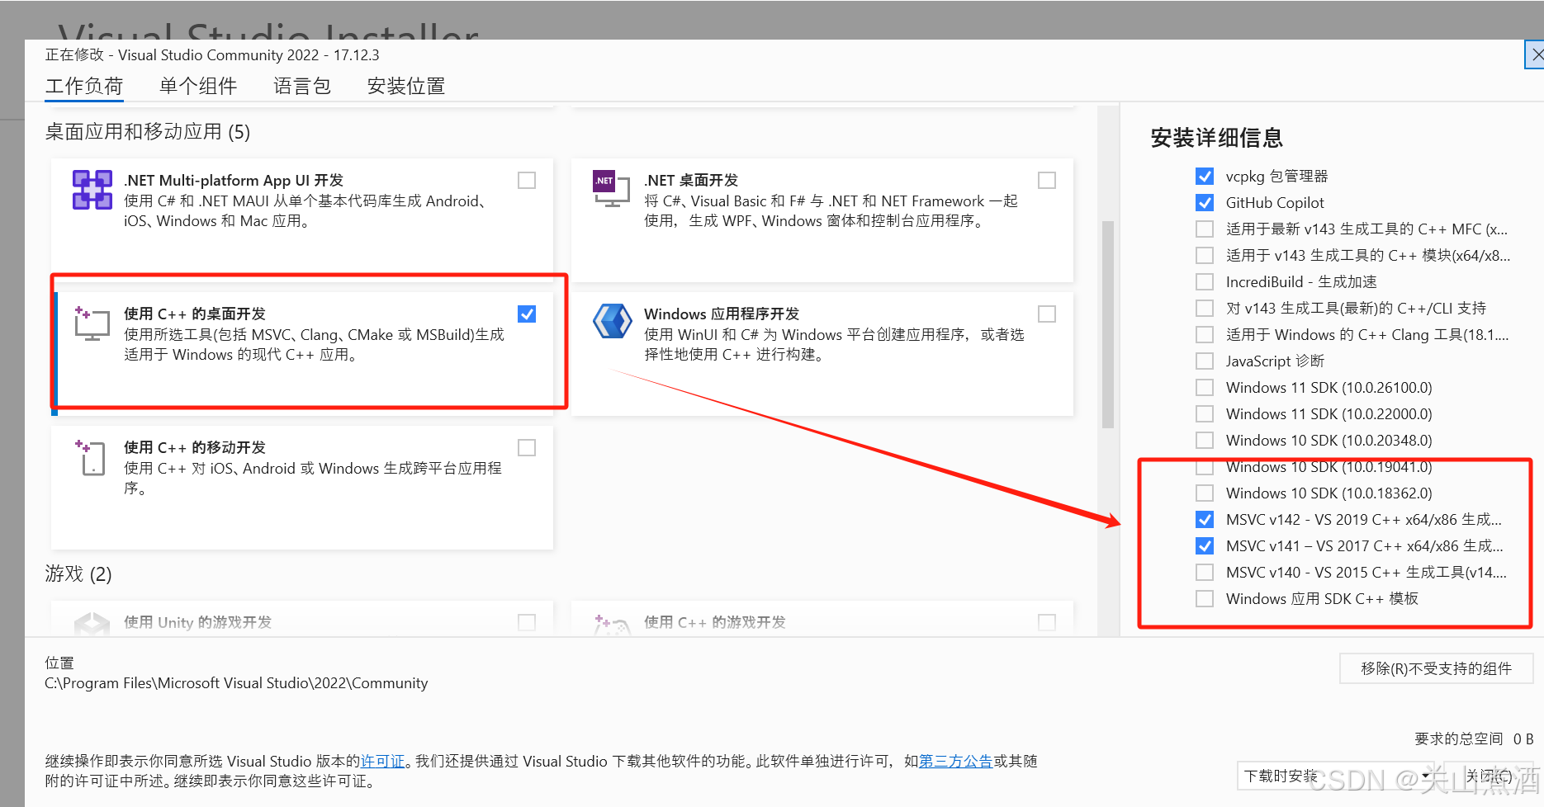The image size is (1544, 807).
Task: Open the 许可证 license link
Action: (x=382, y=761)
